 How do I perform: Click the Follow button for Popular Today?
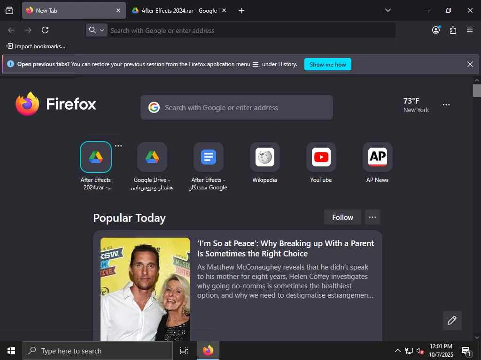pyautogui.click(x=342, y=217)
